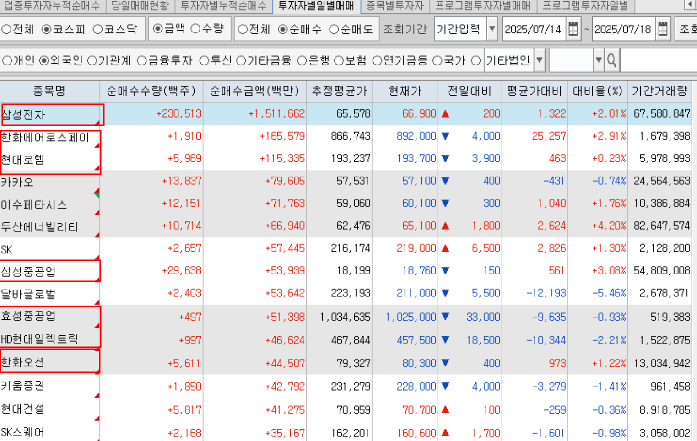Select 개인 investor type

click(x=7, y=60)
